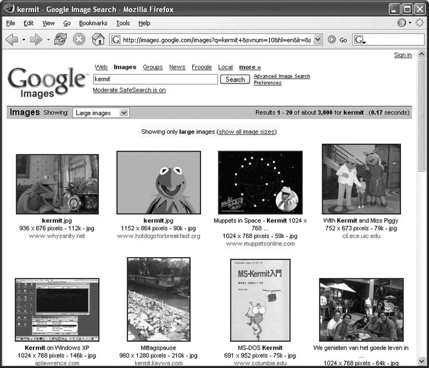The image size is (429, 368).
Task: Click the Google Images logo
Action: (47, 83)
